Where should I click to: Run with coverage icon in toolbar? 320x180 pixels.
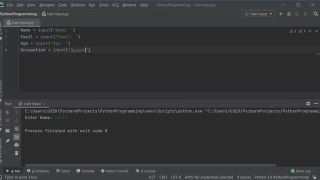point(297,14)
